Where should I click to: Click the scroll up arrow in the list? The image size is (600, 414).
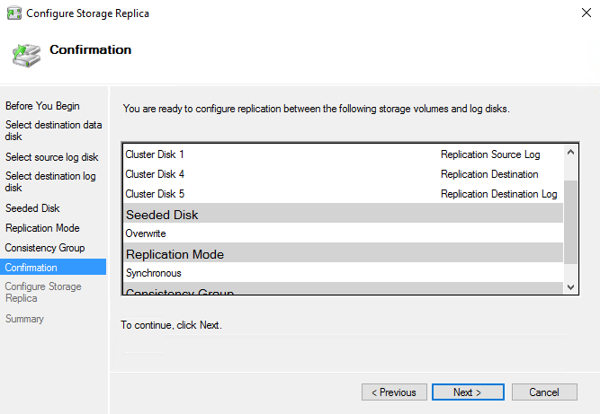[570, 152]
